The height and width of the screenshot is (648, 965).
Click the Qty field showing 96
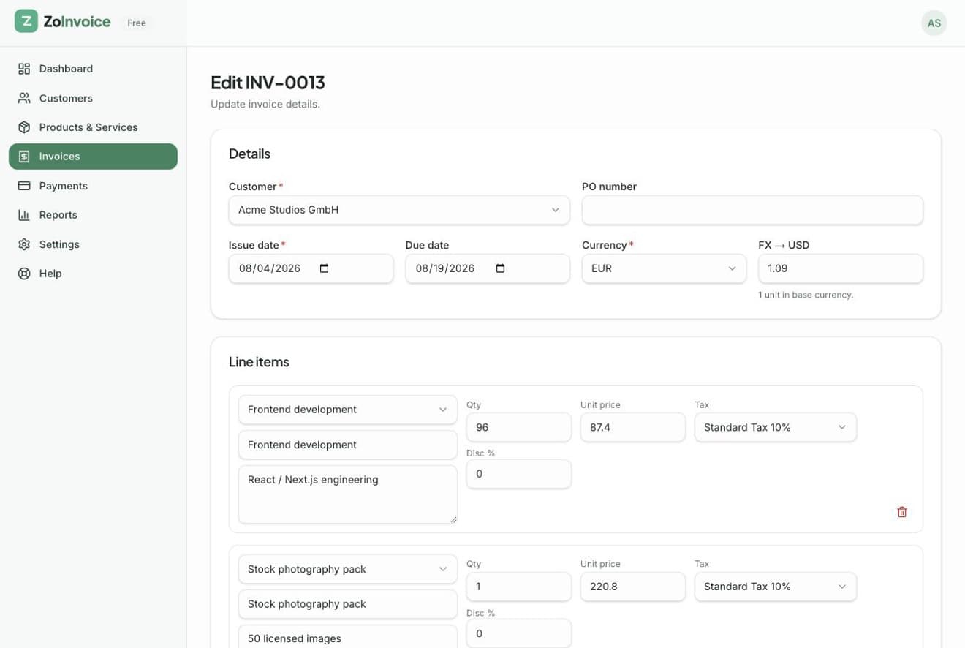point(519,427)
